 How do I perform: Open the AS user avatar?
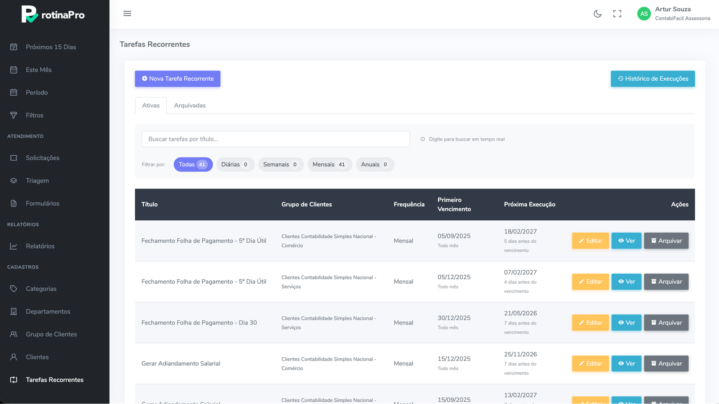tap(644, 14)
